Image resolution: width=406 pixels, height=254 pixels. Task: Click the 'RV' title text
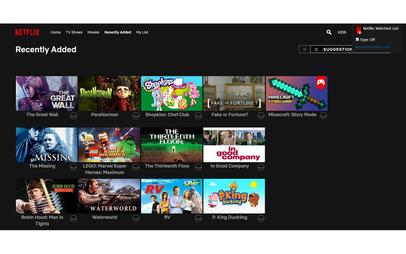tap(167, 217)
